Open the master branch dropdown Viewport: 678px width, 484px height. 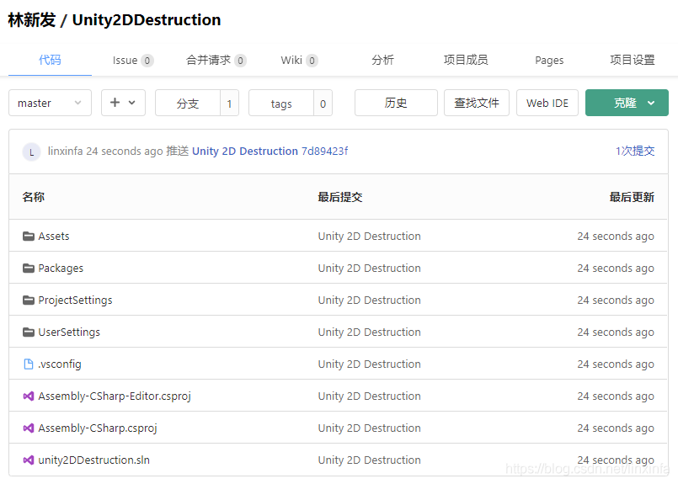pyautogui.click(x=50, y=103)
